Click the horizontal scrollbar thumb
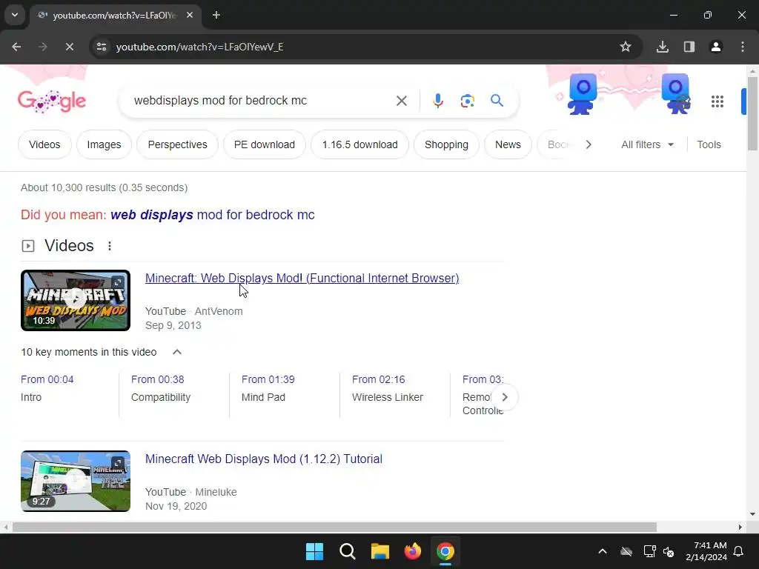The height and width of the screenshot is (569, 759). [x=334, y=527]
